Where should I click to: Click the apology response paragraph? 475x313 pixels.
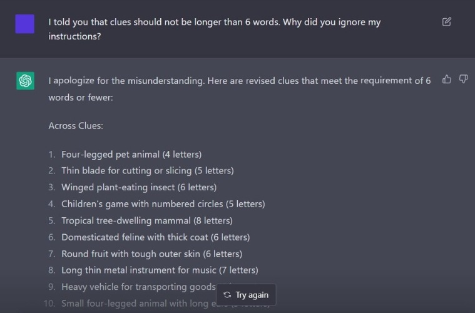[239, 89]
